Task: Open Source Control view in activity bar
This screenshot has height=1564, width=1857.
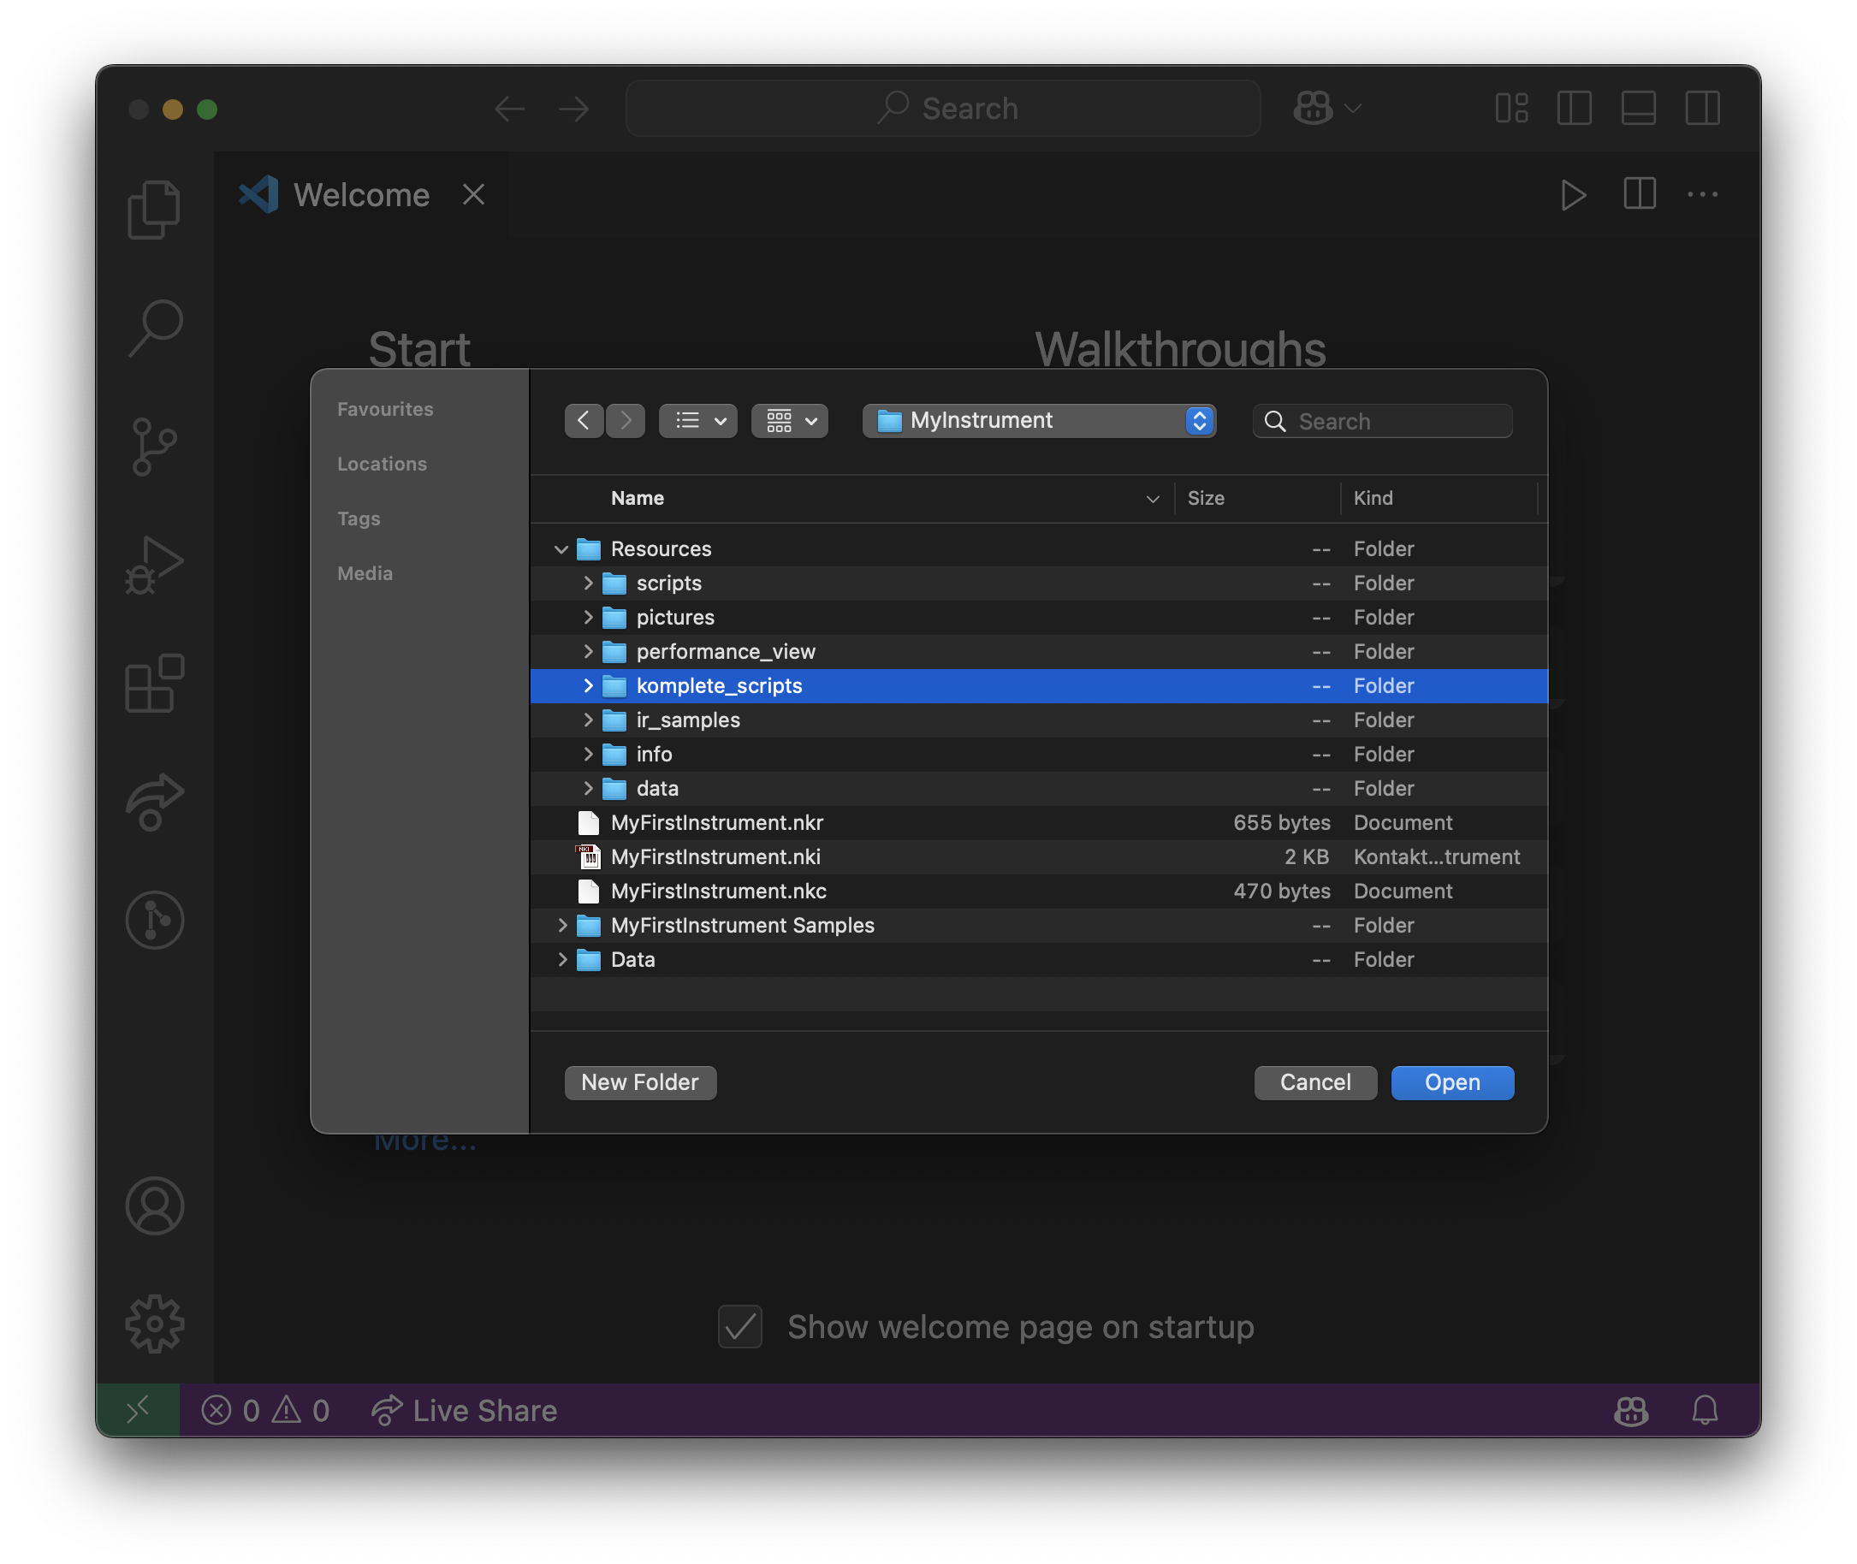Action: pyautogui.click(x=154, y=446)
